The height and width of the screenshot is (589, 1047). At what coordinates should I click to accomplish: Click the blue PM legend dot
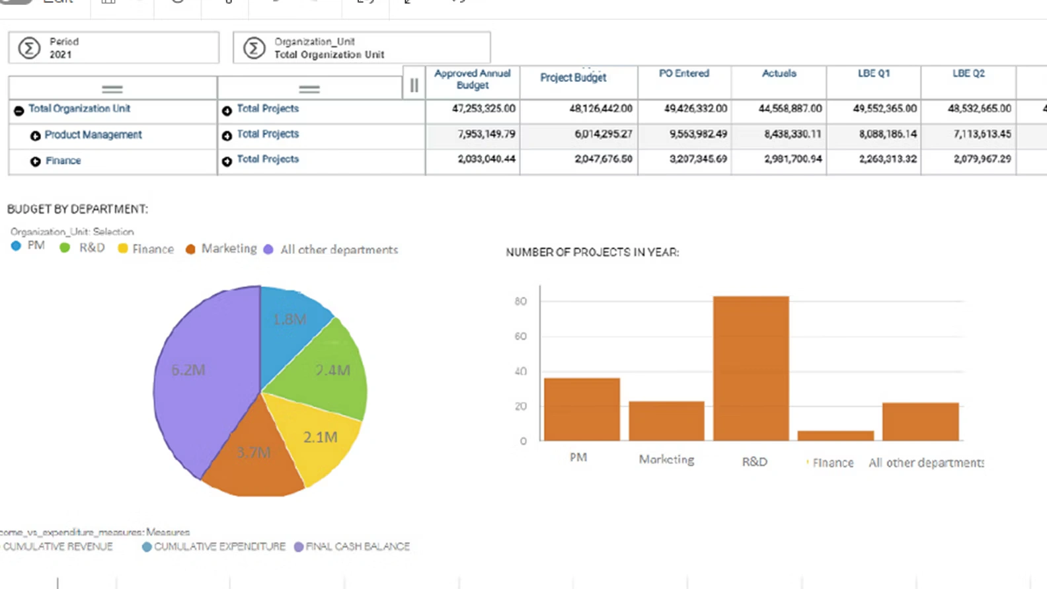coord(17,246)
